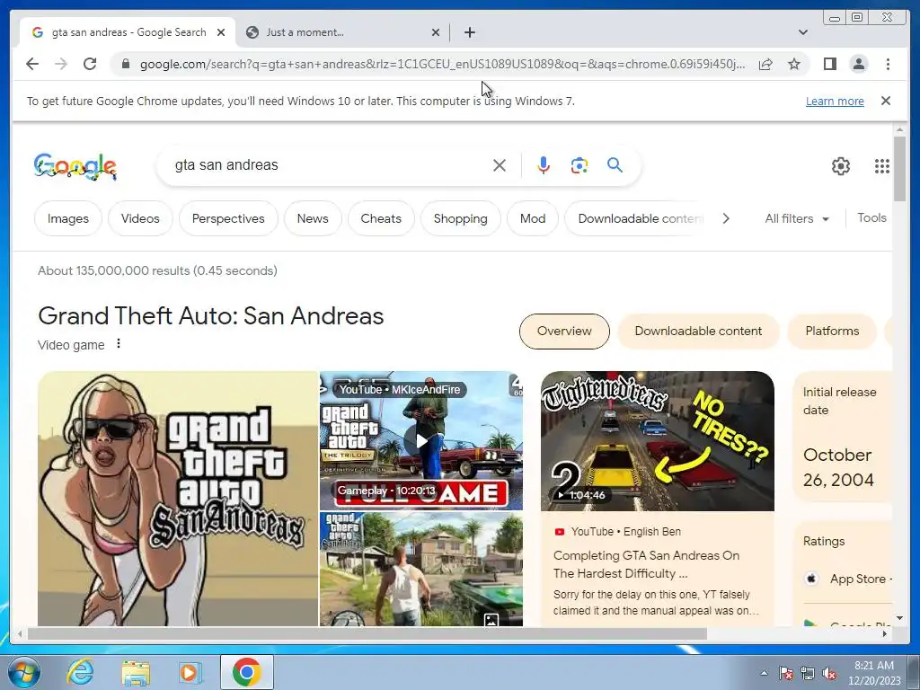
Task: Open the search Tools option
Action: pyautogui.click(x=871, y=217)
